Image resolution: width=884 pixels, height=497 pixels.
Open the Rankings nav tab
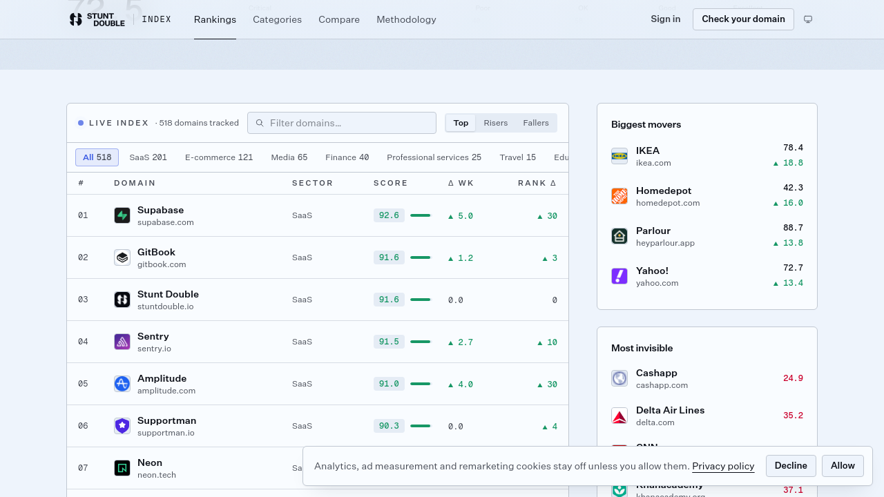(x=215, y=19)
